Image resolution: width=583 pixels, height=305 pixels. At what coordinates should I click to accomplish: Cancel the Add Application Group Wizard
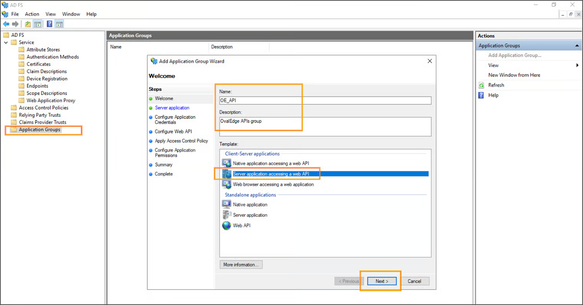(x=414, y=281)
